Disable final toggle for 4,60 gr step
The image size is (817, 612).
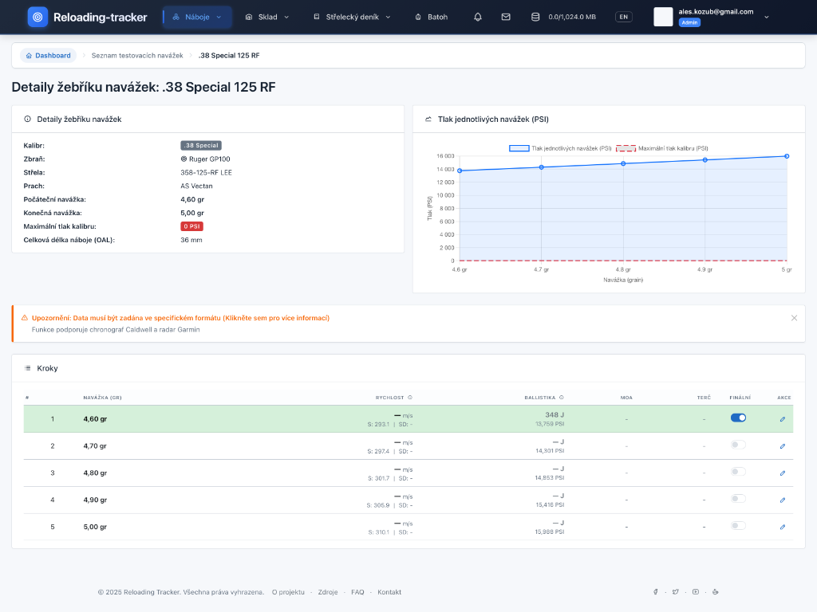738,418
